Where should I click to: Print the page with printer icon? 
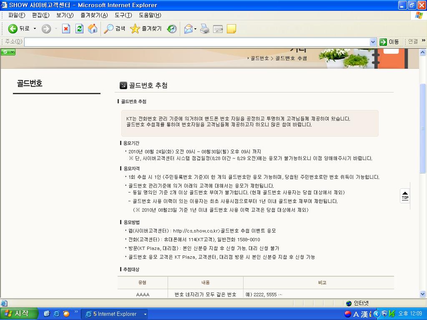(205, 29)
